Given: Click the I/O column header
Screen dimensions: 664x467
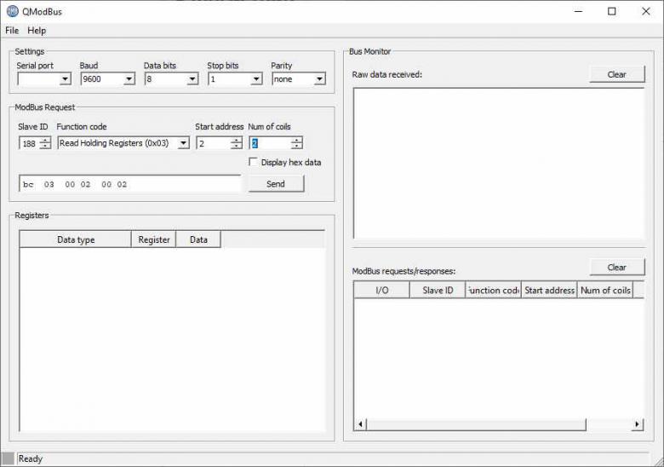Looking at the screenshot, I should [382, 291].
